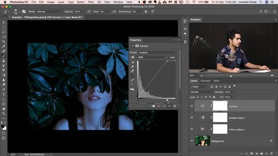Viewport: 278px width, 156px height.
Task: Select the Eyedropper tool in the left toolbar
Action: [x=3, y=46]
